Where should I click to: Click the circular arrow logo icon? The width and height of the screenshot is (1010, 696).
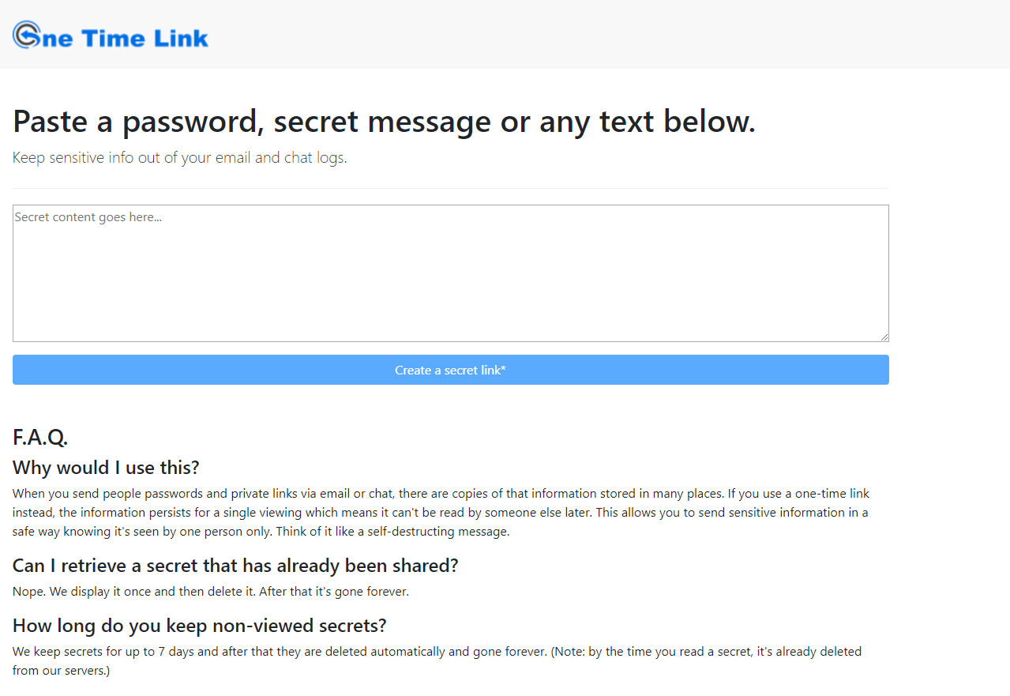pyautogui.click(x=27, y=35)
